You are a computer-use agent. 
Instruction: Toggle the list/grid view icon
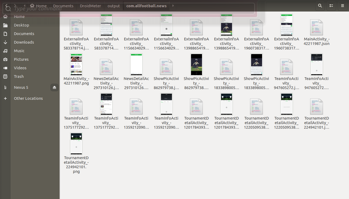pos(331,6)
